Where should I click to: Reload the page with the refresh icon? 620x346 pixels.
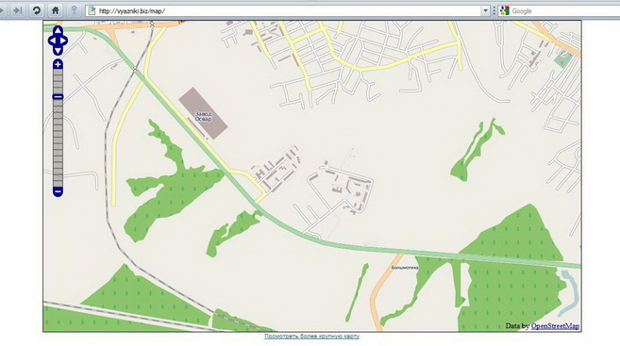37,10
